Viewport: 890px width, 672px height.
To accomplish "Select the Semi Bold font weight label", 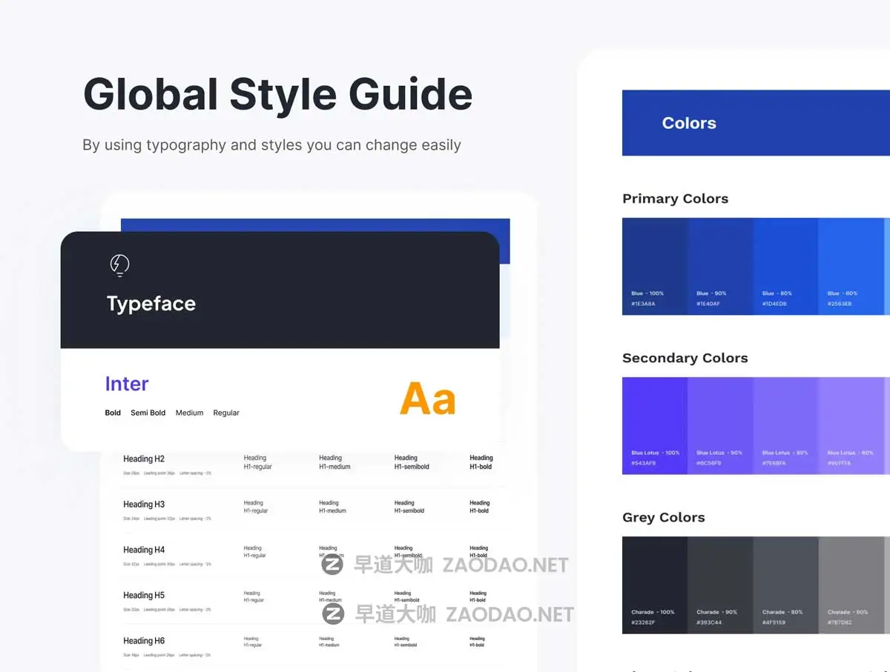I will tap(148, 413).
